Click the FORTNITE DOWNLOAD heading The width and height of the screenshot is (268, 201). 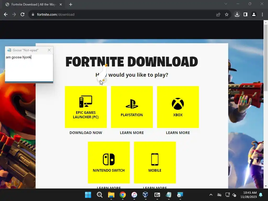pos(132,62)
